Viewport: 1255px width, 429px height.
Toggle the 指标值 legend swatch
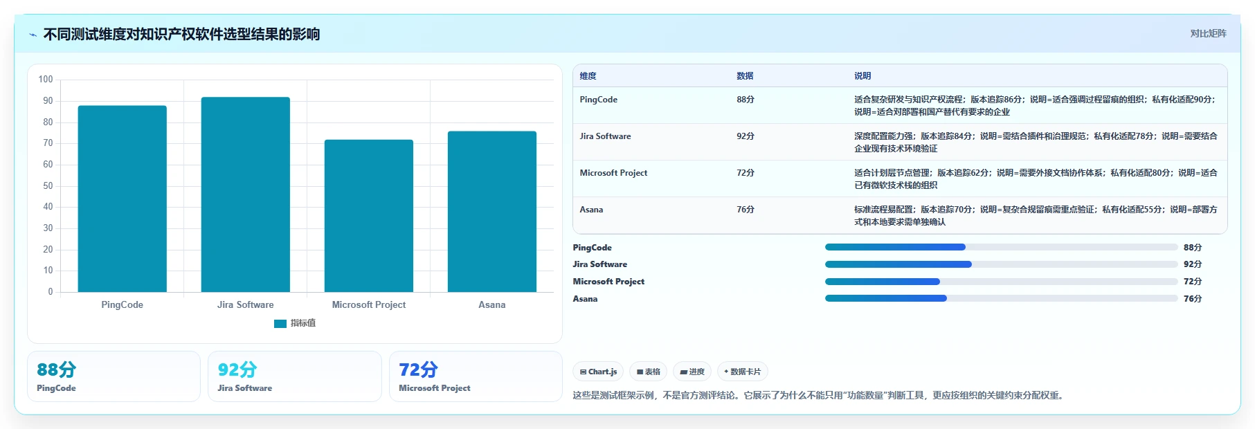[280, 323]
